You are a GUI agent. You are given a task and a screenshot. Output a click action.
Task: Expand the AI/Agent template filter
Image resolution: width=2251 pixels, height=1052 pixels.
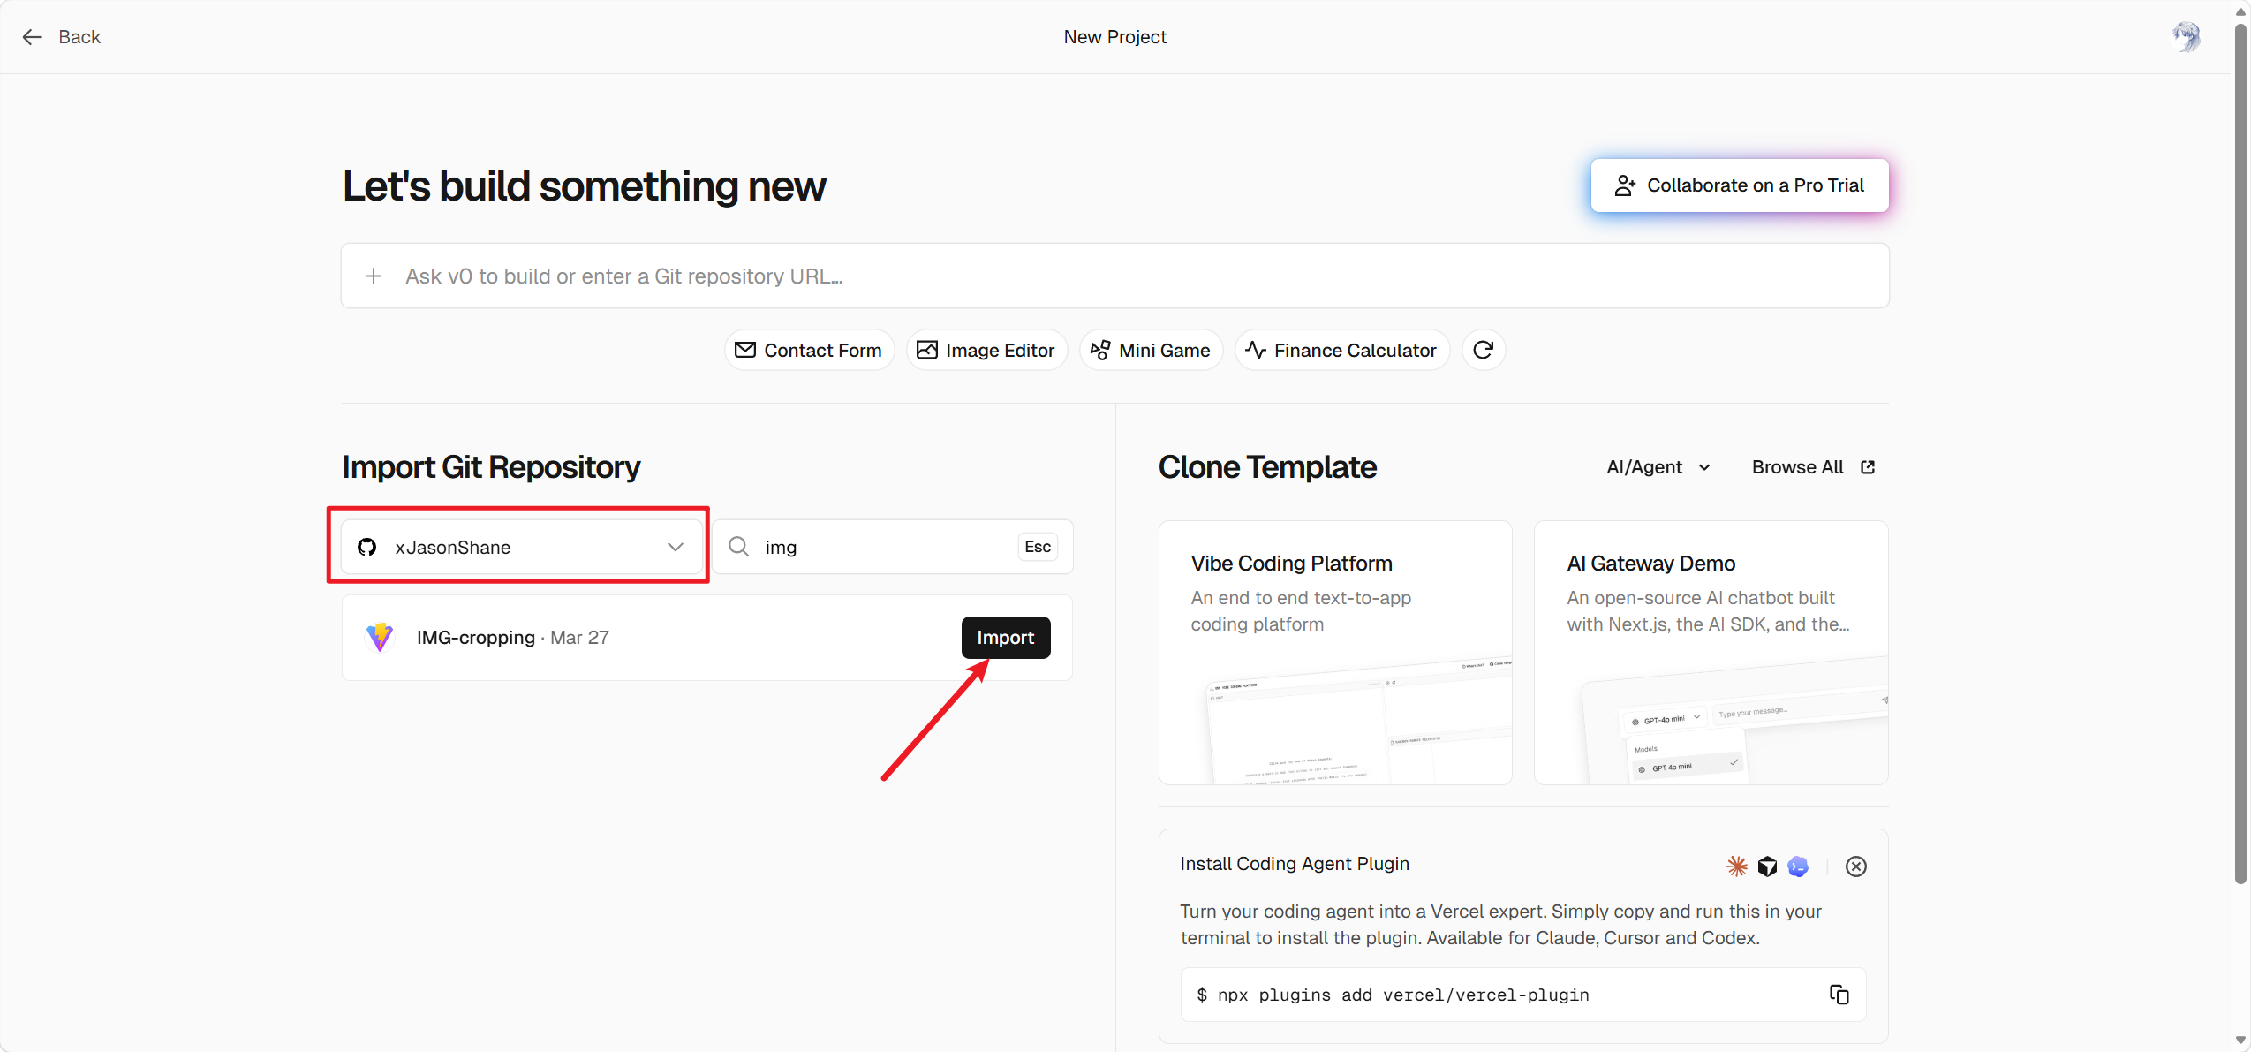pyautogui.click(x=1658, y=467)
